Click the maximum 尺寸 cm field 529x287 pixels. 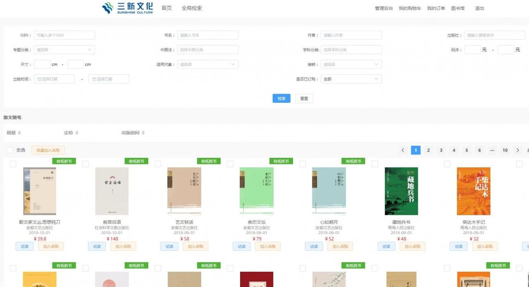click(76, 64)
